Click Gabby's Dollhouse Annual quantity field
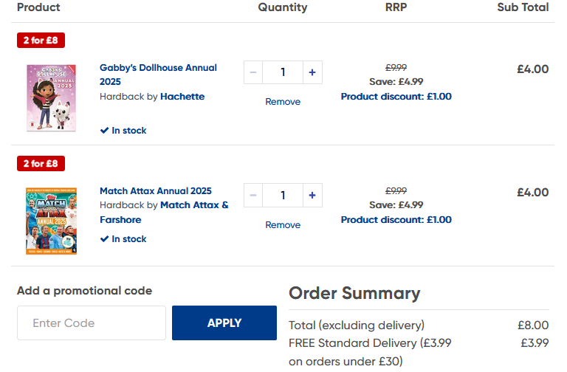The image size is (567, 372). pos(283,72)
